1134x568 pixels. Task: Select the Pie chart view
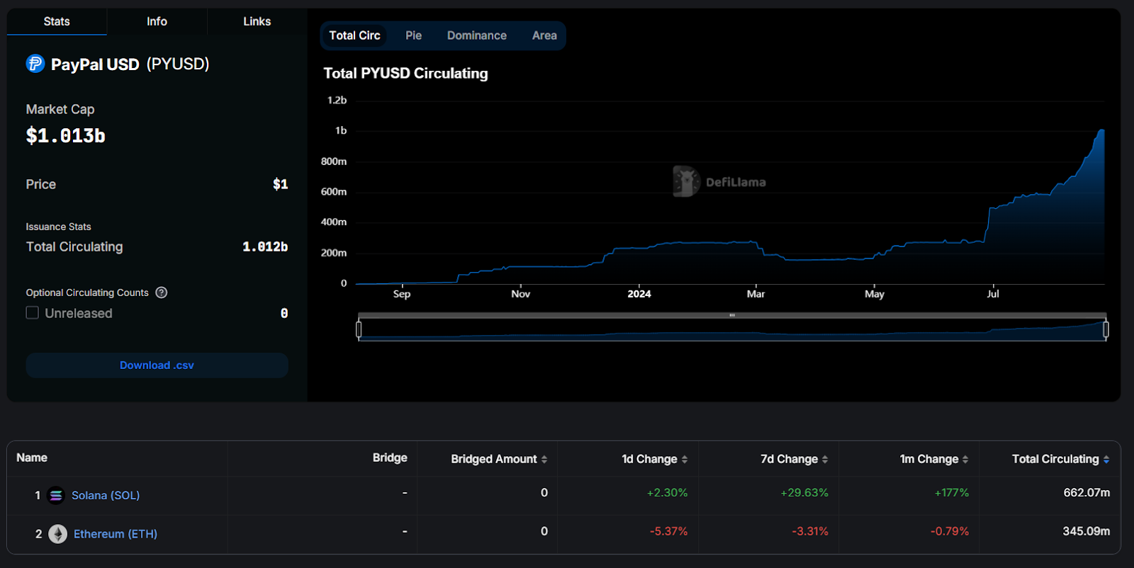point(413,35)
